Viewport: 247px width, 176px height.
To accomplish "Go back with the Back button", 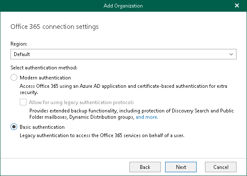I will pyautogui.click(x=145, y=167).
